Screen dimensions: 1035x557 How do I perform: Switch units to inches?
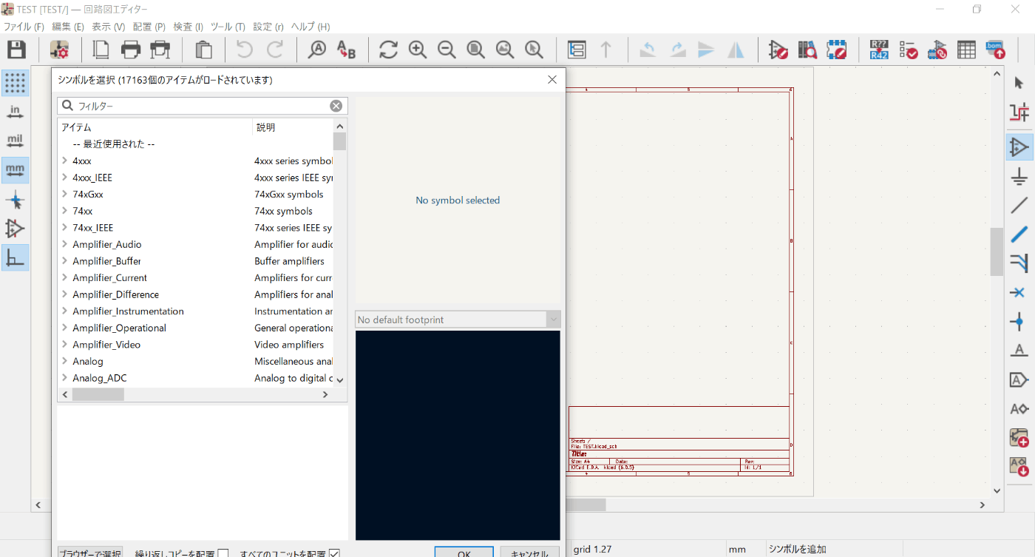[x=16, y=112]
